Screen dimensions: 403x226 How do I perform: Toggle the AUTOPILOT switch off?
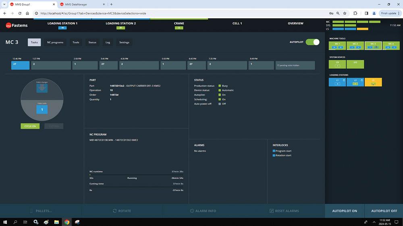pos(312,42)
